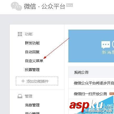Click the 管理 inbox tray icon
Screen dimensions: 114x114
(x=20, y=96)
